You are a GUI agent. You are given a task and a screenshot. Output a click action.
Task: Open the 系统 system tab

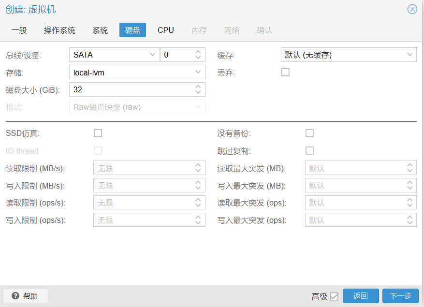[100, 30]
